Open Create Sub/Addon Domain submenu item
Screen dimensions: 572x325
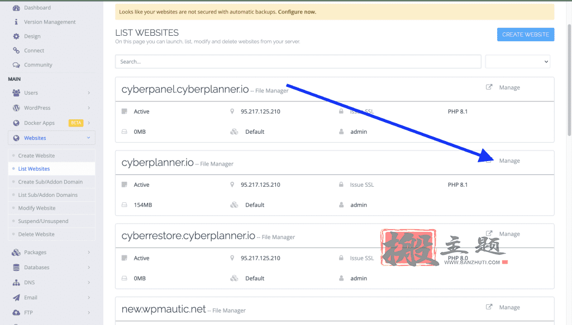[x=51, y=182]
